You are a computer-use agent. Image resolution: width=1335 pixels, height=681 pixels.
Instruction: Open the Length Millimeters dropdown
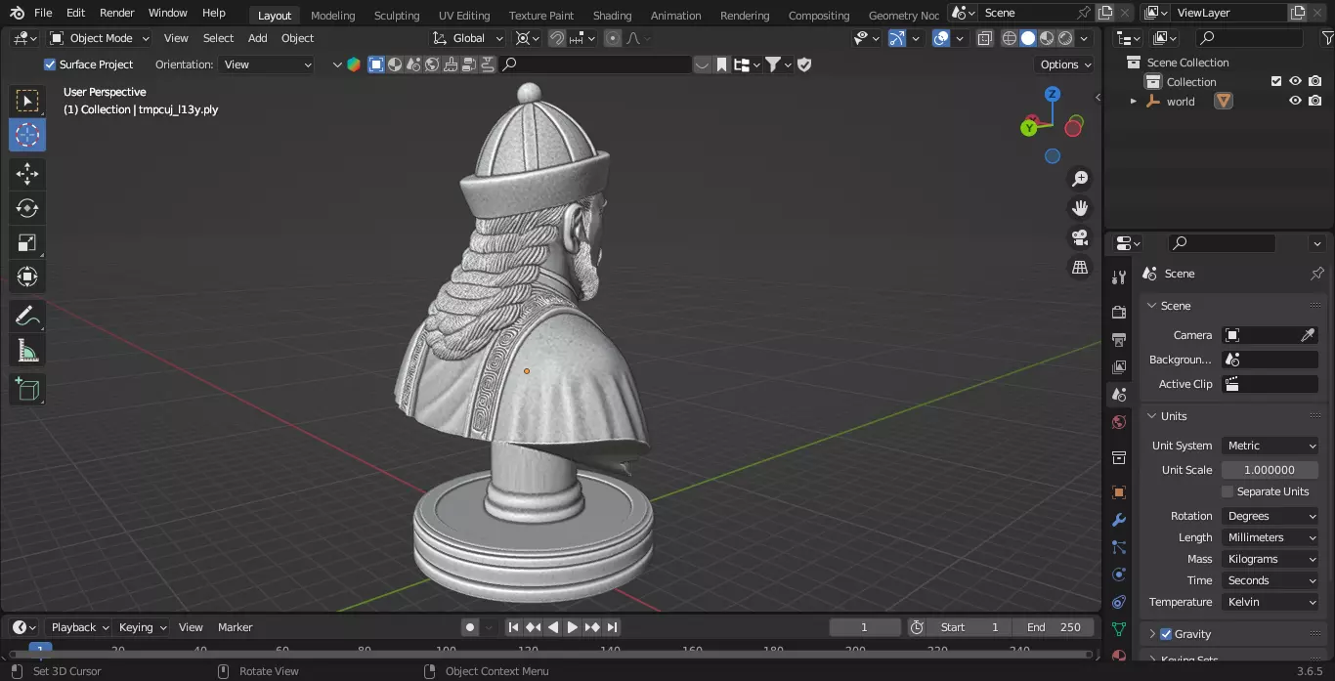1270,537
